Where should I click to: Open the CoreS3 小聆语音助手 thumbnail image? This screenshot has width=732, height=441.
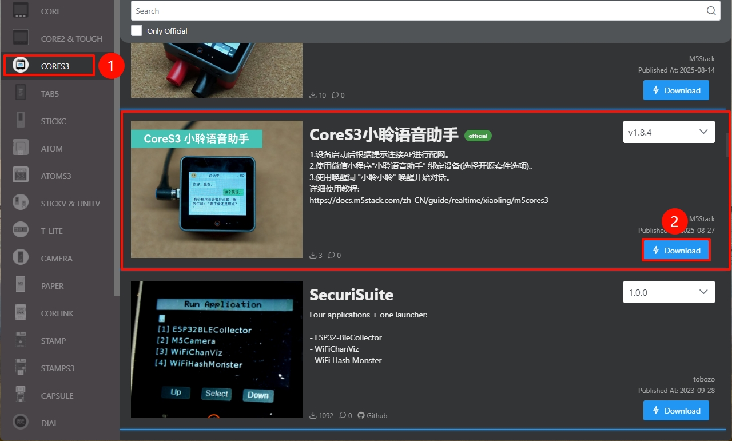point(217,189)
